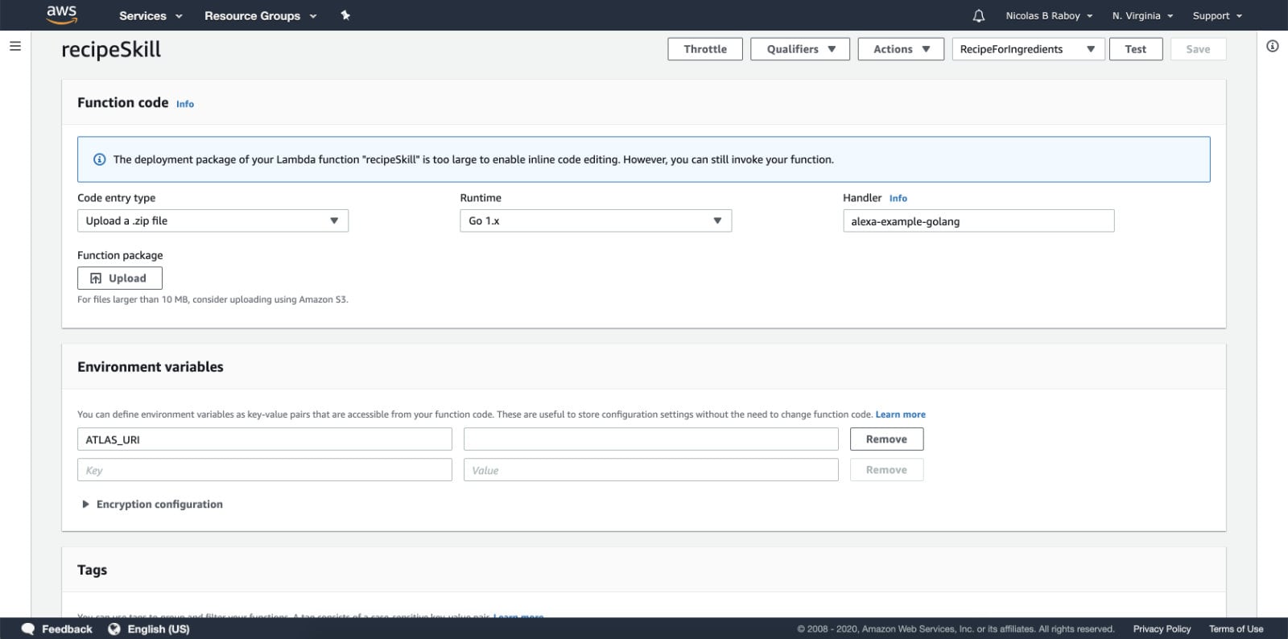Click the globe language icon
1288x639 pixels.
pos(114,629)
